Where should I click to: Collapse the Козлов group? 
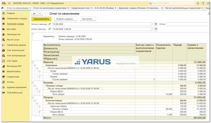point(33,83)
